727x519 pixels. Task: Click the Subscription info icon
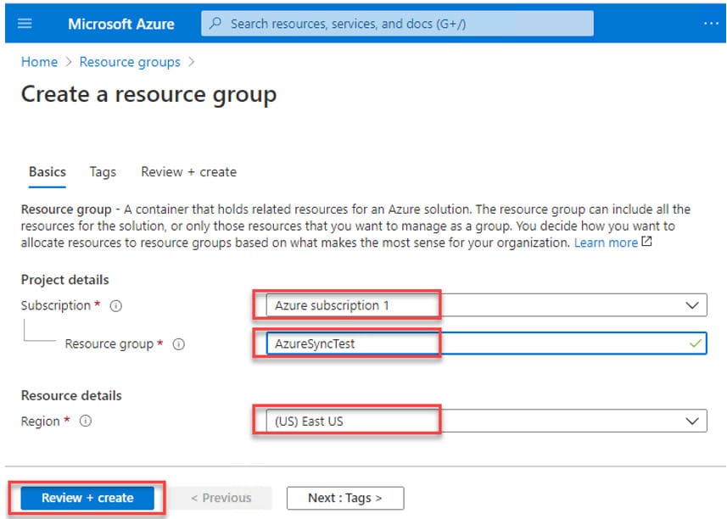coord(116,306)
